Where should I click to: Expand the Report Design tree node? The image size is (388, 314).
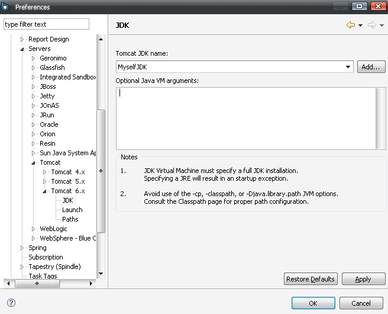(22, 39)
